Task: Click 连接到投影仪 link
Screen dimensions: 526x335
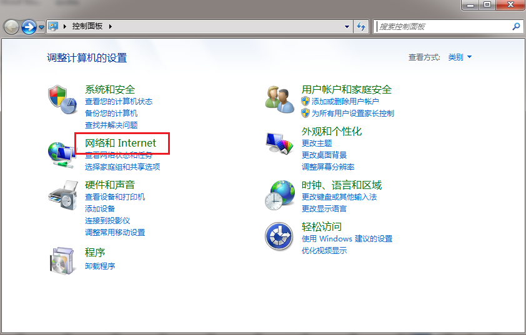Action: [x=107, y=220]
